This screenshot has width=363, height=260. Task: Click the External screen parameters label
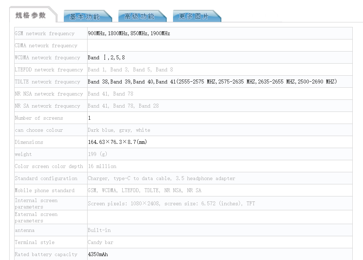point(36,217)
